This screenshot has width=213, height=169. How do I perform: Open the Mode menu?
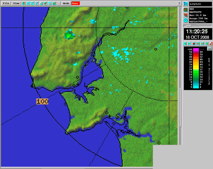[66, 3]
